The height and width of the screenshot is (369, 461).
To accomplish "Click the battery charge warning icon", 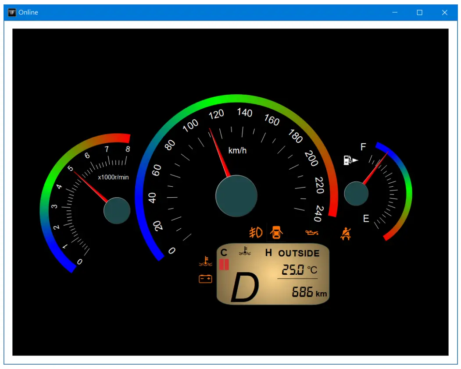I will (205, 278).
